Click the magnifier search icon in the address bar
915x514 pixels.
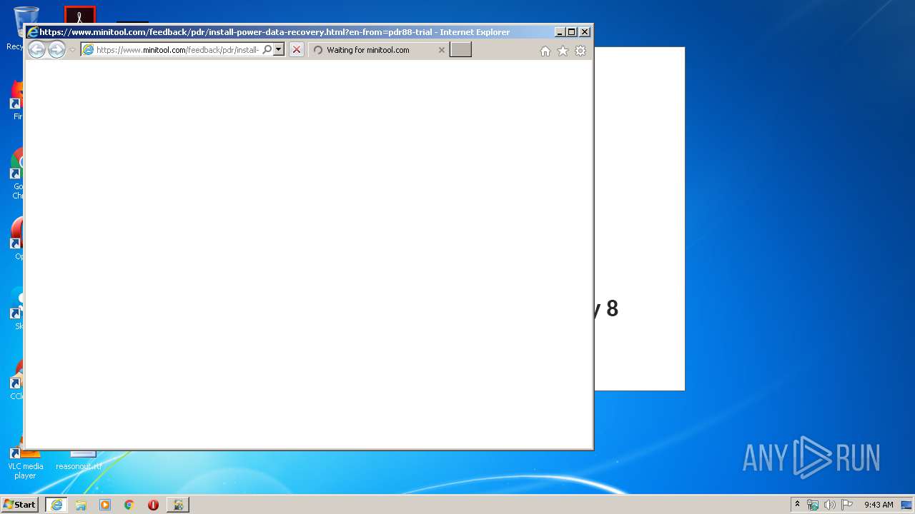[267, 50]
